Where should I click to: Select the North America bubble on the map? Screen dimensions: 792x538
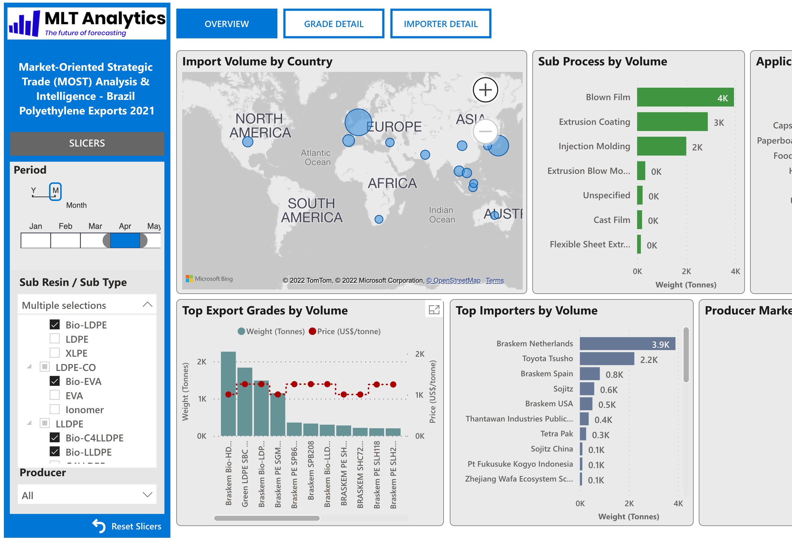[x=248, y=141]
